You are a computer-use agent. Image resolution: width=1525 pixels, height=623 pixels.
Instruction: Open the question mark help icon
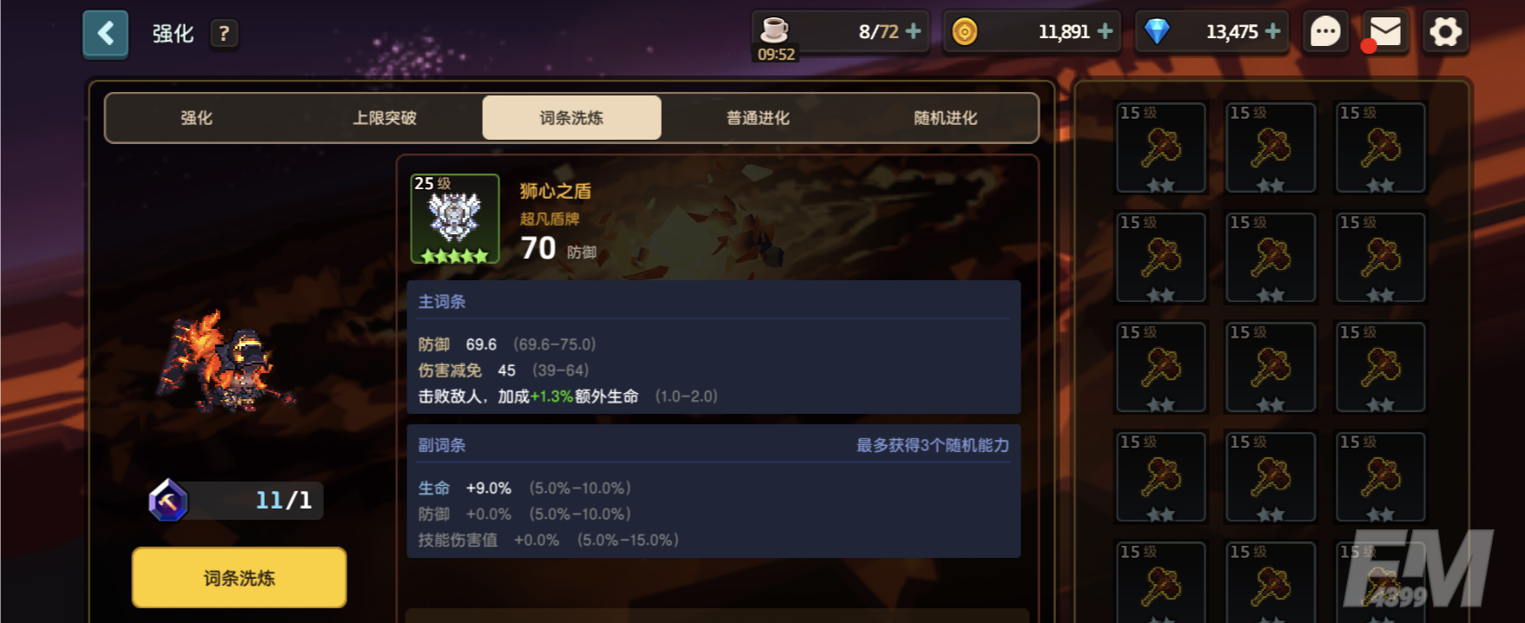[224, 34]
